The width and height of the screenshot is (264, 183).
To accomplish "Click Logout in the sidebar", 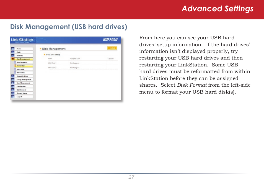I will point(24,97).
